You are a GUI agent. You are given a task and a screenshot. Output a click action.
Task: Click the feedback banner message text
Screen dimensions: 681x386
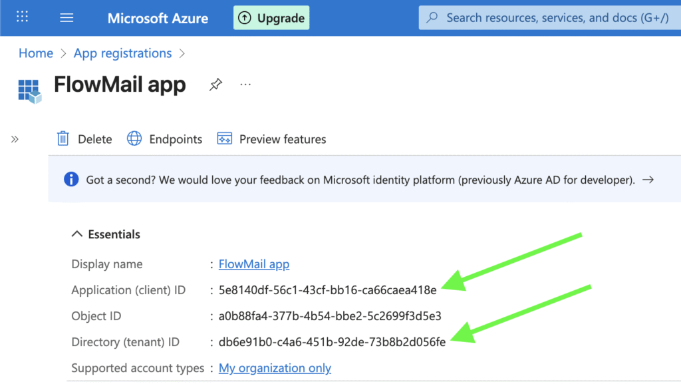click(361, 180)
